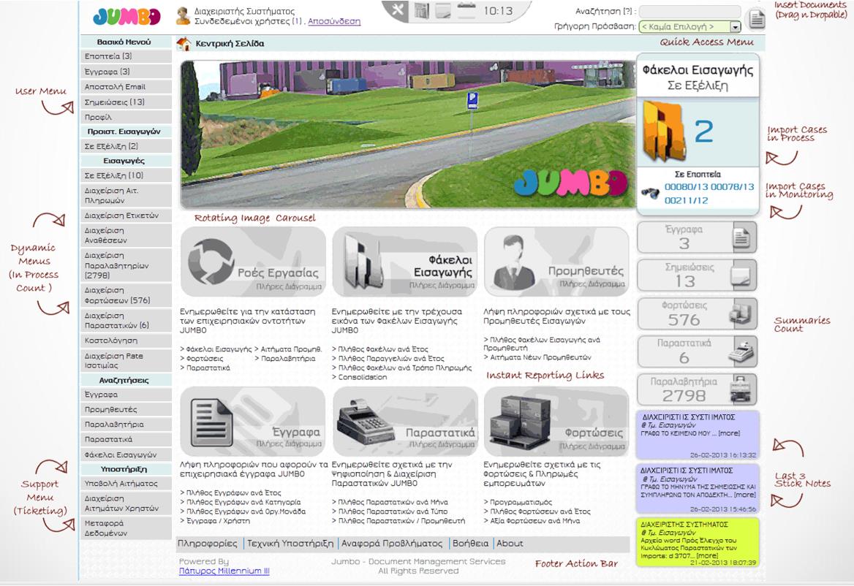Click Αναφορά Προβλήματος in the footer bar
Viewport: 854px width, 586px height.
tap(392, 543)
